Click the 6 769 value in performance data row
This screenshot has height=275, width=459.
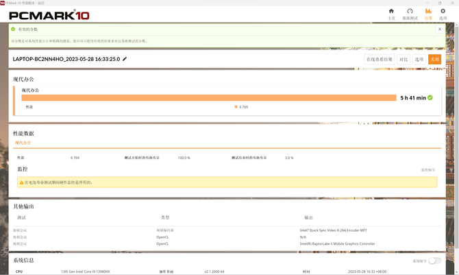point(75,158)
